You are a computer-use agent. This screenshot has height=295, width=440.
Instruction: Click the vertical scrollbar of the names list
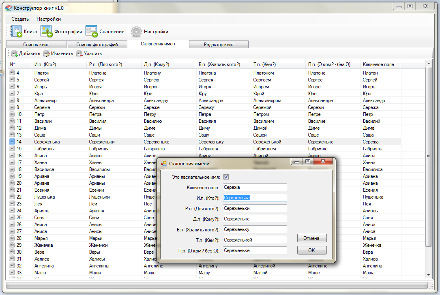pos(428,156)
